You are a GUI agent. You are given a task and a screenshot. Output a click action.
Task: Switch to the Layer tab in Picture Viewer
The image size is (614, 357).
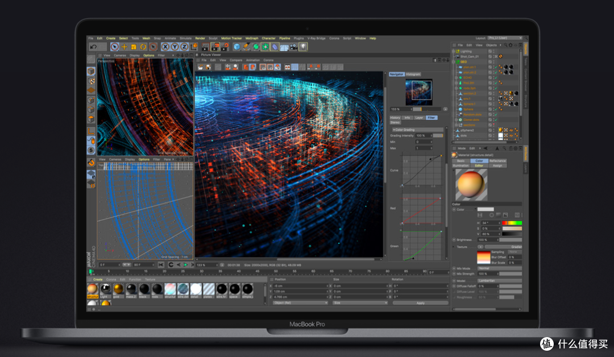click(x=419, y=118)
